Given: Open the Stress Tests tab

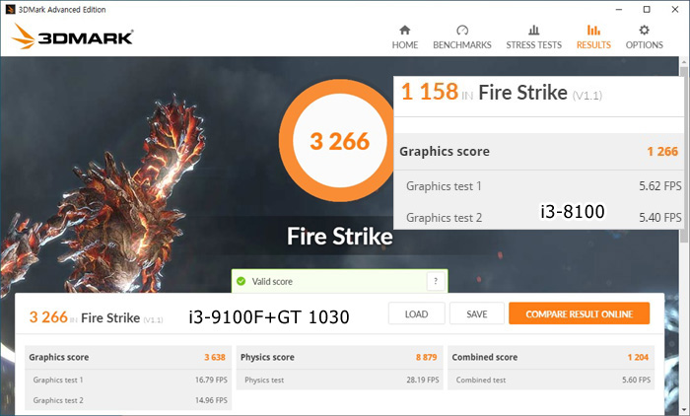Looking at the screenshot, I should click(534, 37).
